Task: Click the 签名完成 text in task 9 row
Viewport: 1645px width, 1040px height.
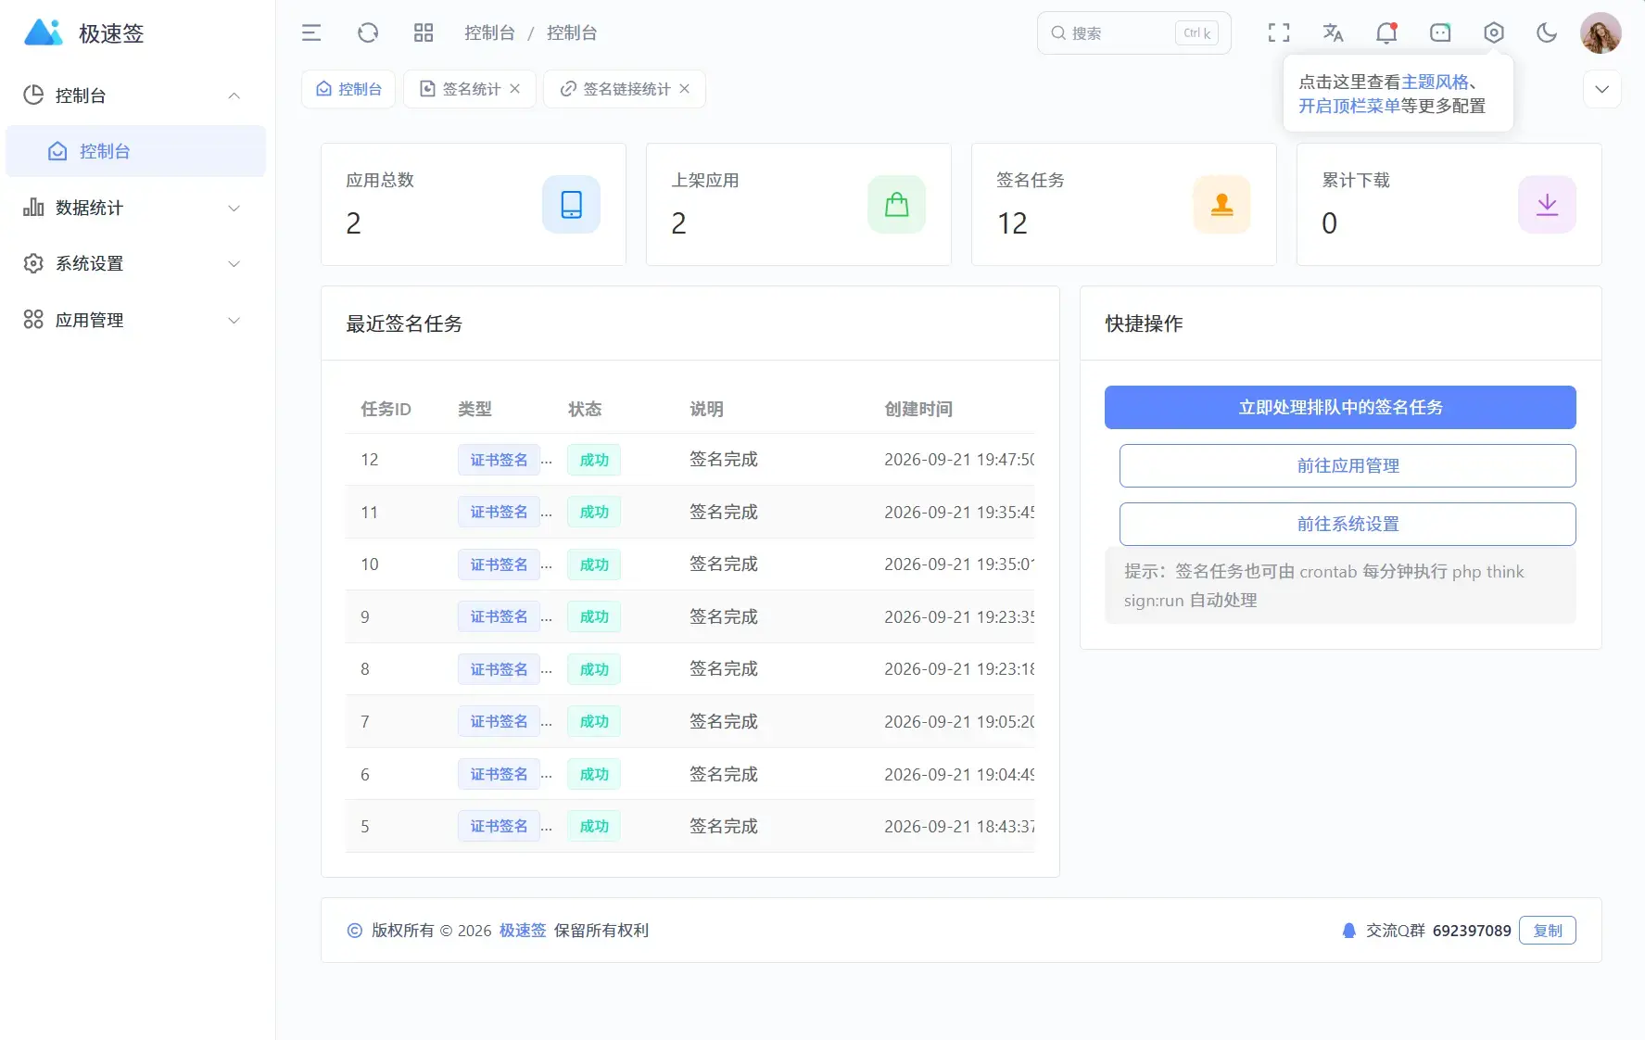Action: (724, 616)
